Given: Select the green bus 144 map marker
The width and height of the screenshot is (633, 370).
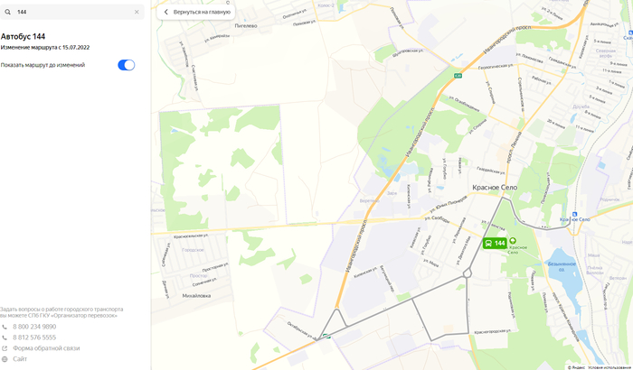Looking at the screenshot, I should 495,243.
